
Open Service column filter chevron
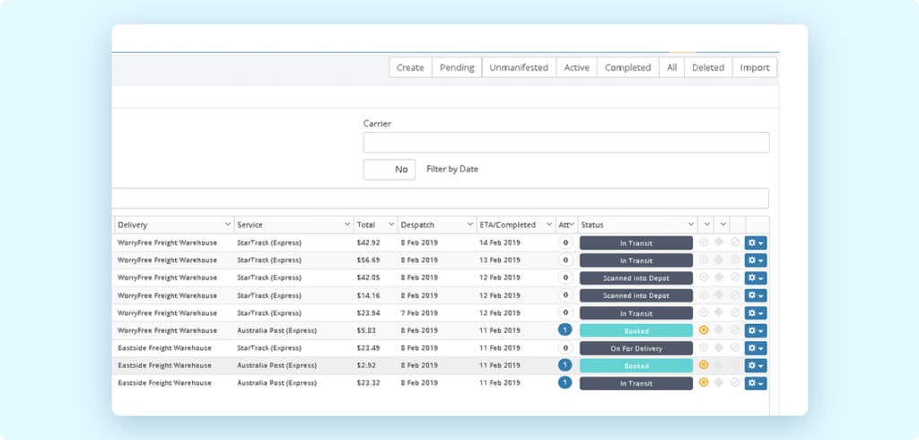(x=347, y=224)
